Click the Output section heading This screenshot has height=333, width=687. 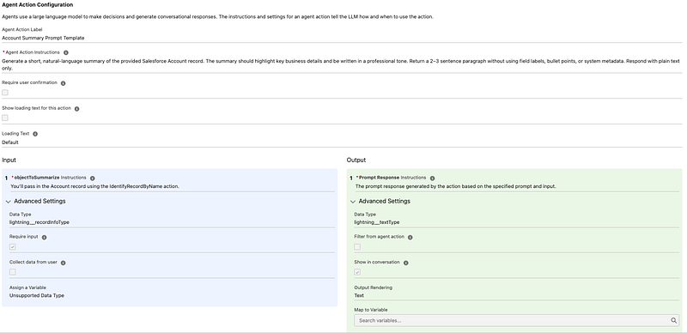coord(356,160)
